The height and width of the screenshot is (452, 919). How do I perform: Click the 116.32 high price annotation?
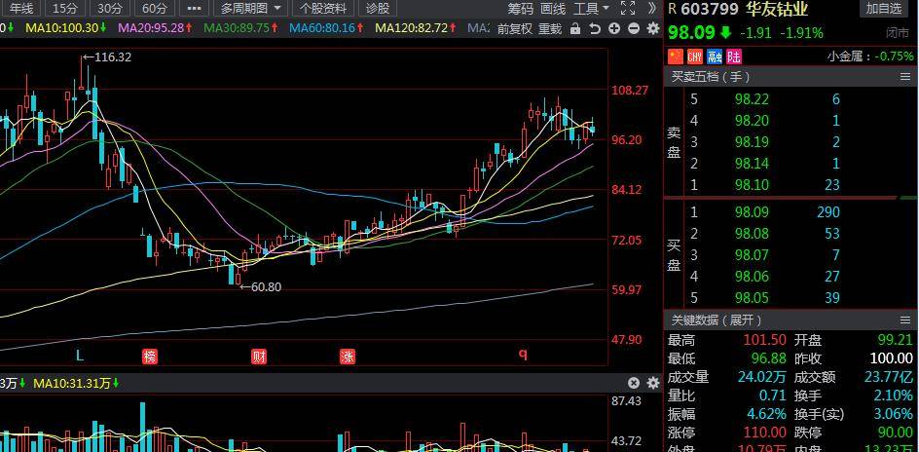coord(107,56)
